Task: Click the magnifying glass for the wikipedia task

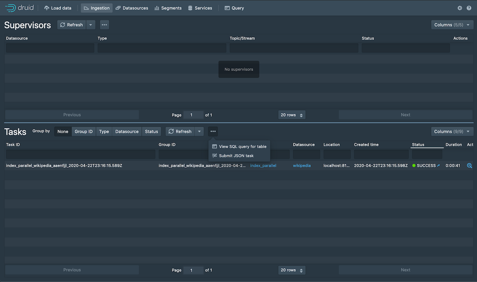Action: 470,165
